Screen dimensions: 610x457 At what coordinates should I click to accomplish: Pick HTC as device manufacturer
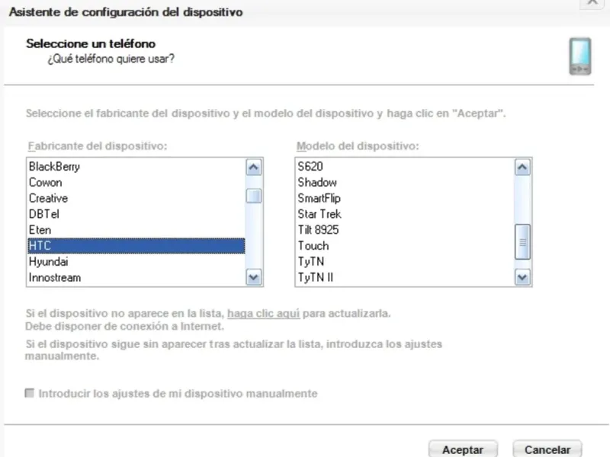(x=40, y=245)
